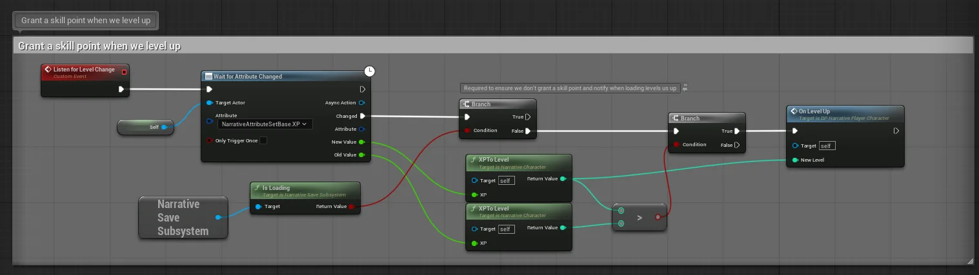
Task: Click the second Branch node's Condition pin
Action: pyautogui.click(x=676, y=145)
